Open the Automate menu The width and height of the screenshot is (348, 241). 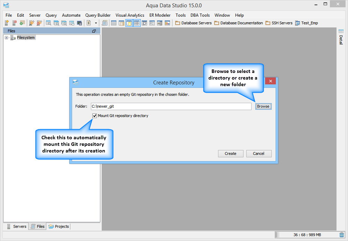click(x=71, y=15)
